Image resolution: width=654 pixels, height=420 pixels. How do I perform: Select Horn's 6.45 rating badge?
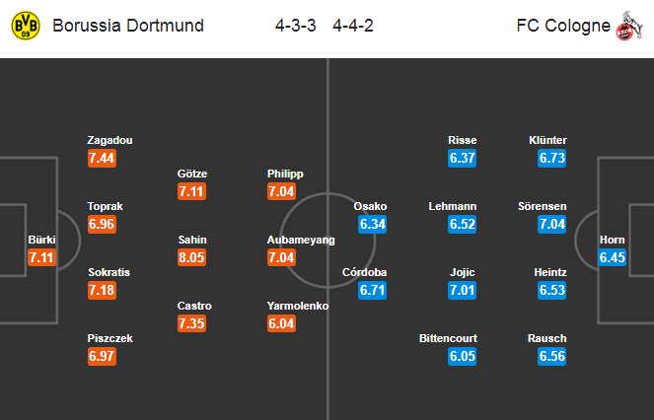(x=612, y=257)
